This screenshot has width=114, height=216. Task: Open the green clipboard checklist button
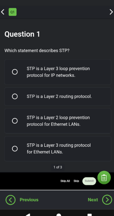tap(104, 177)
